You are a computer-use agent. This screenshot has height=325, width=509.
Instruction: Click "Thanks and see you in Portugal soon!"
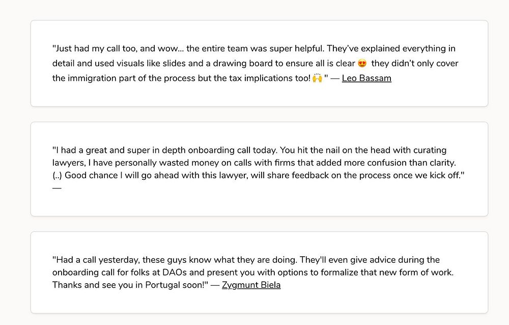(130, 285)
